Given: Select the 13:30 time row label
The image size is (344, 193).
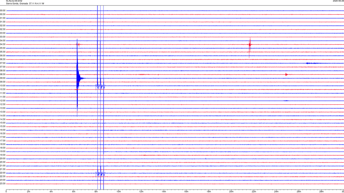Looking at the screenshot, I should tap(3, 112).
